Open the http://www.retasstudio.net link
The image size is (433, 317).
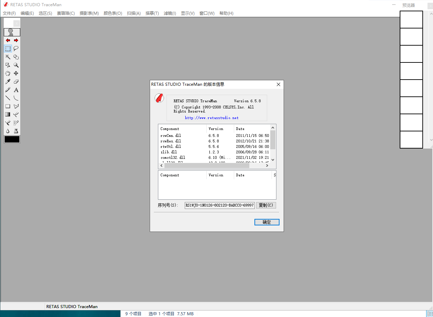pos(212,118)
